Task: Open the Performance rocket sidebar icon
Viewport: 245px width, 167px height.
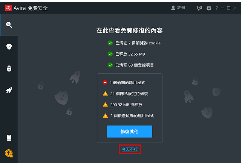Action: click(9, 90)
